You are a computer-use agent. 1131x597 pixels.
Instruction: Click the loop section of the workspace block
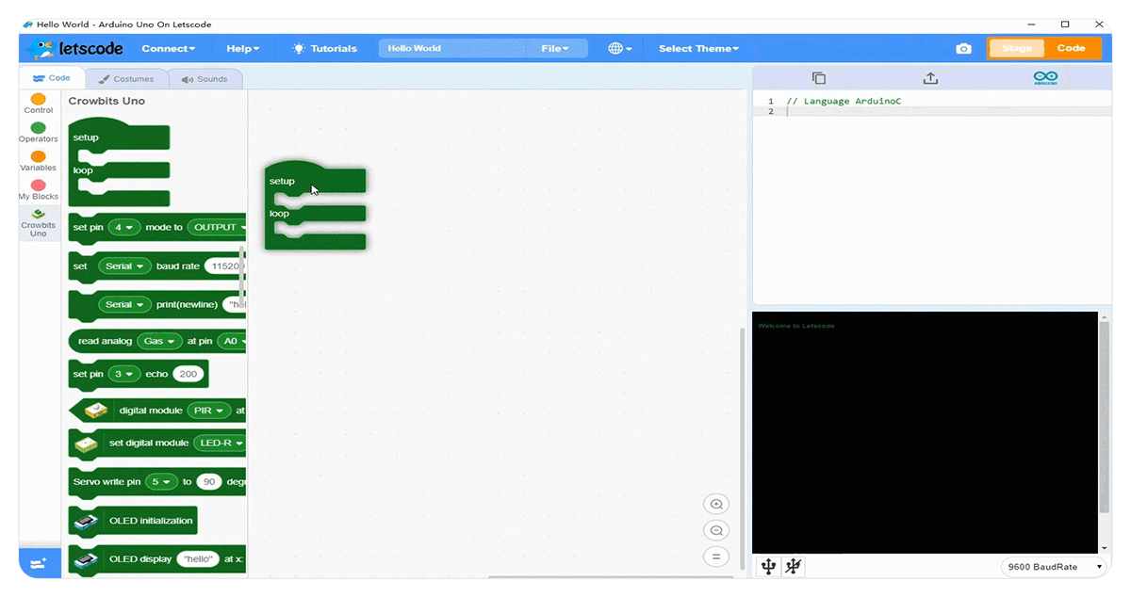point(315,215)
